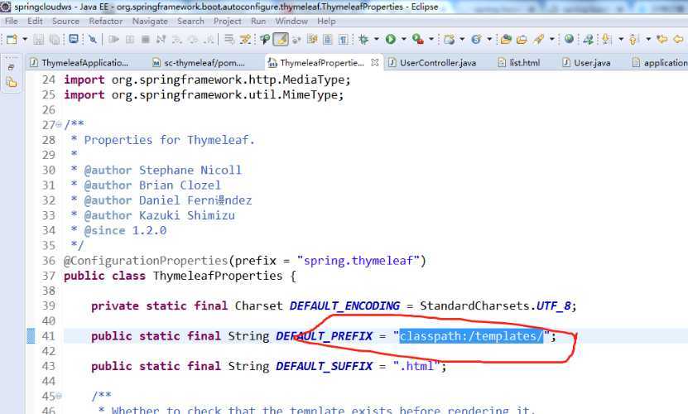688x414 pixels.
Task: Open the Project menu
Action: click(x=228, y=21)
